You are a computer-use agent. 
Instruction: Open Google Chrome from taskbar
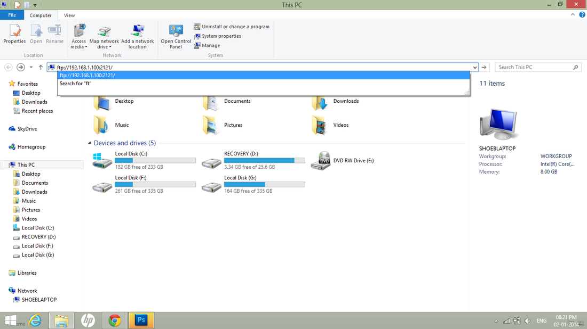115,320
